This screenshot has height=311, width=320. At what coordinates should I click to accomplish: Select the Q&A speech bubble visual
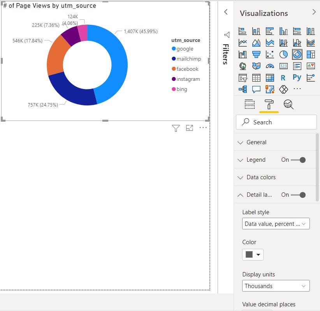tap(256, 89)
